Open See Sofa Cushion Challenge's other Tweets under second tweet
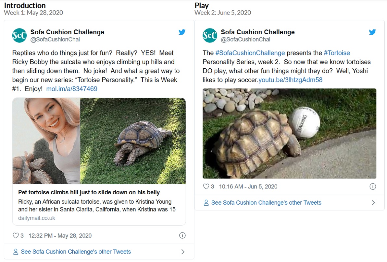The image size is (387, 262). click(266, 203)
